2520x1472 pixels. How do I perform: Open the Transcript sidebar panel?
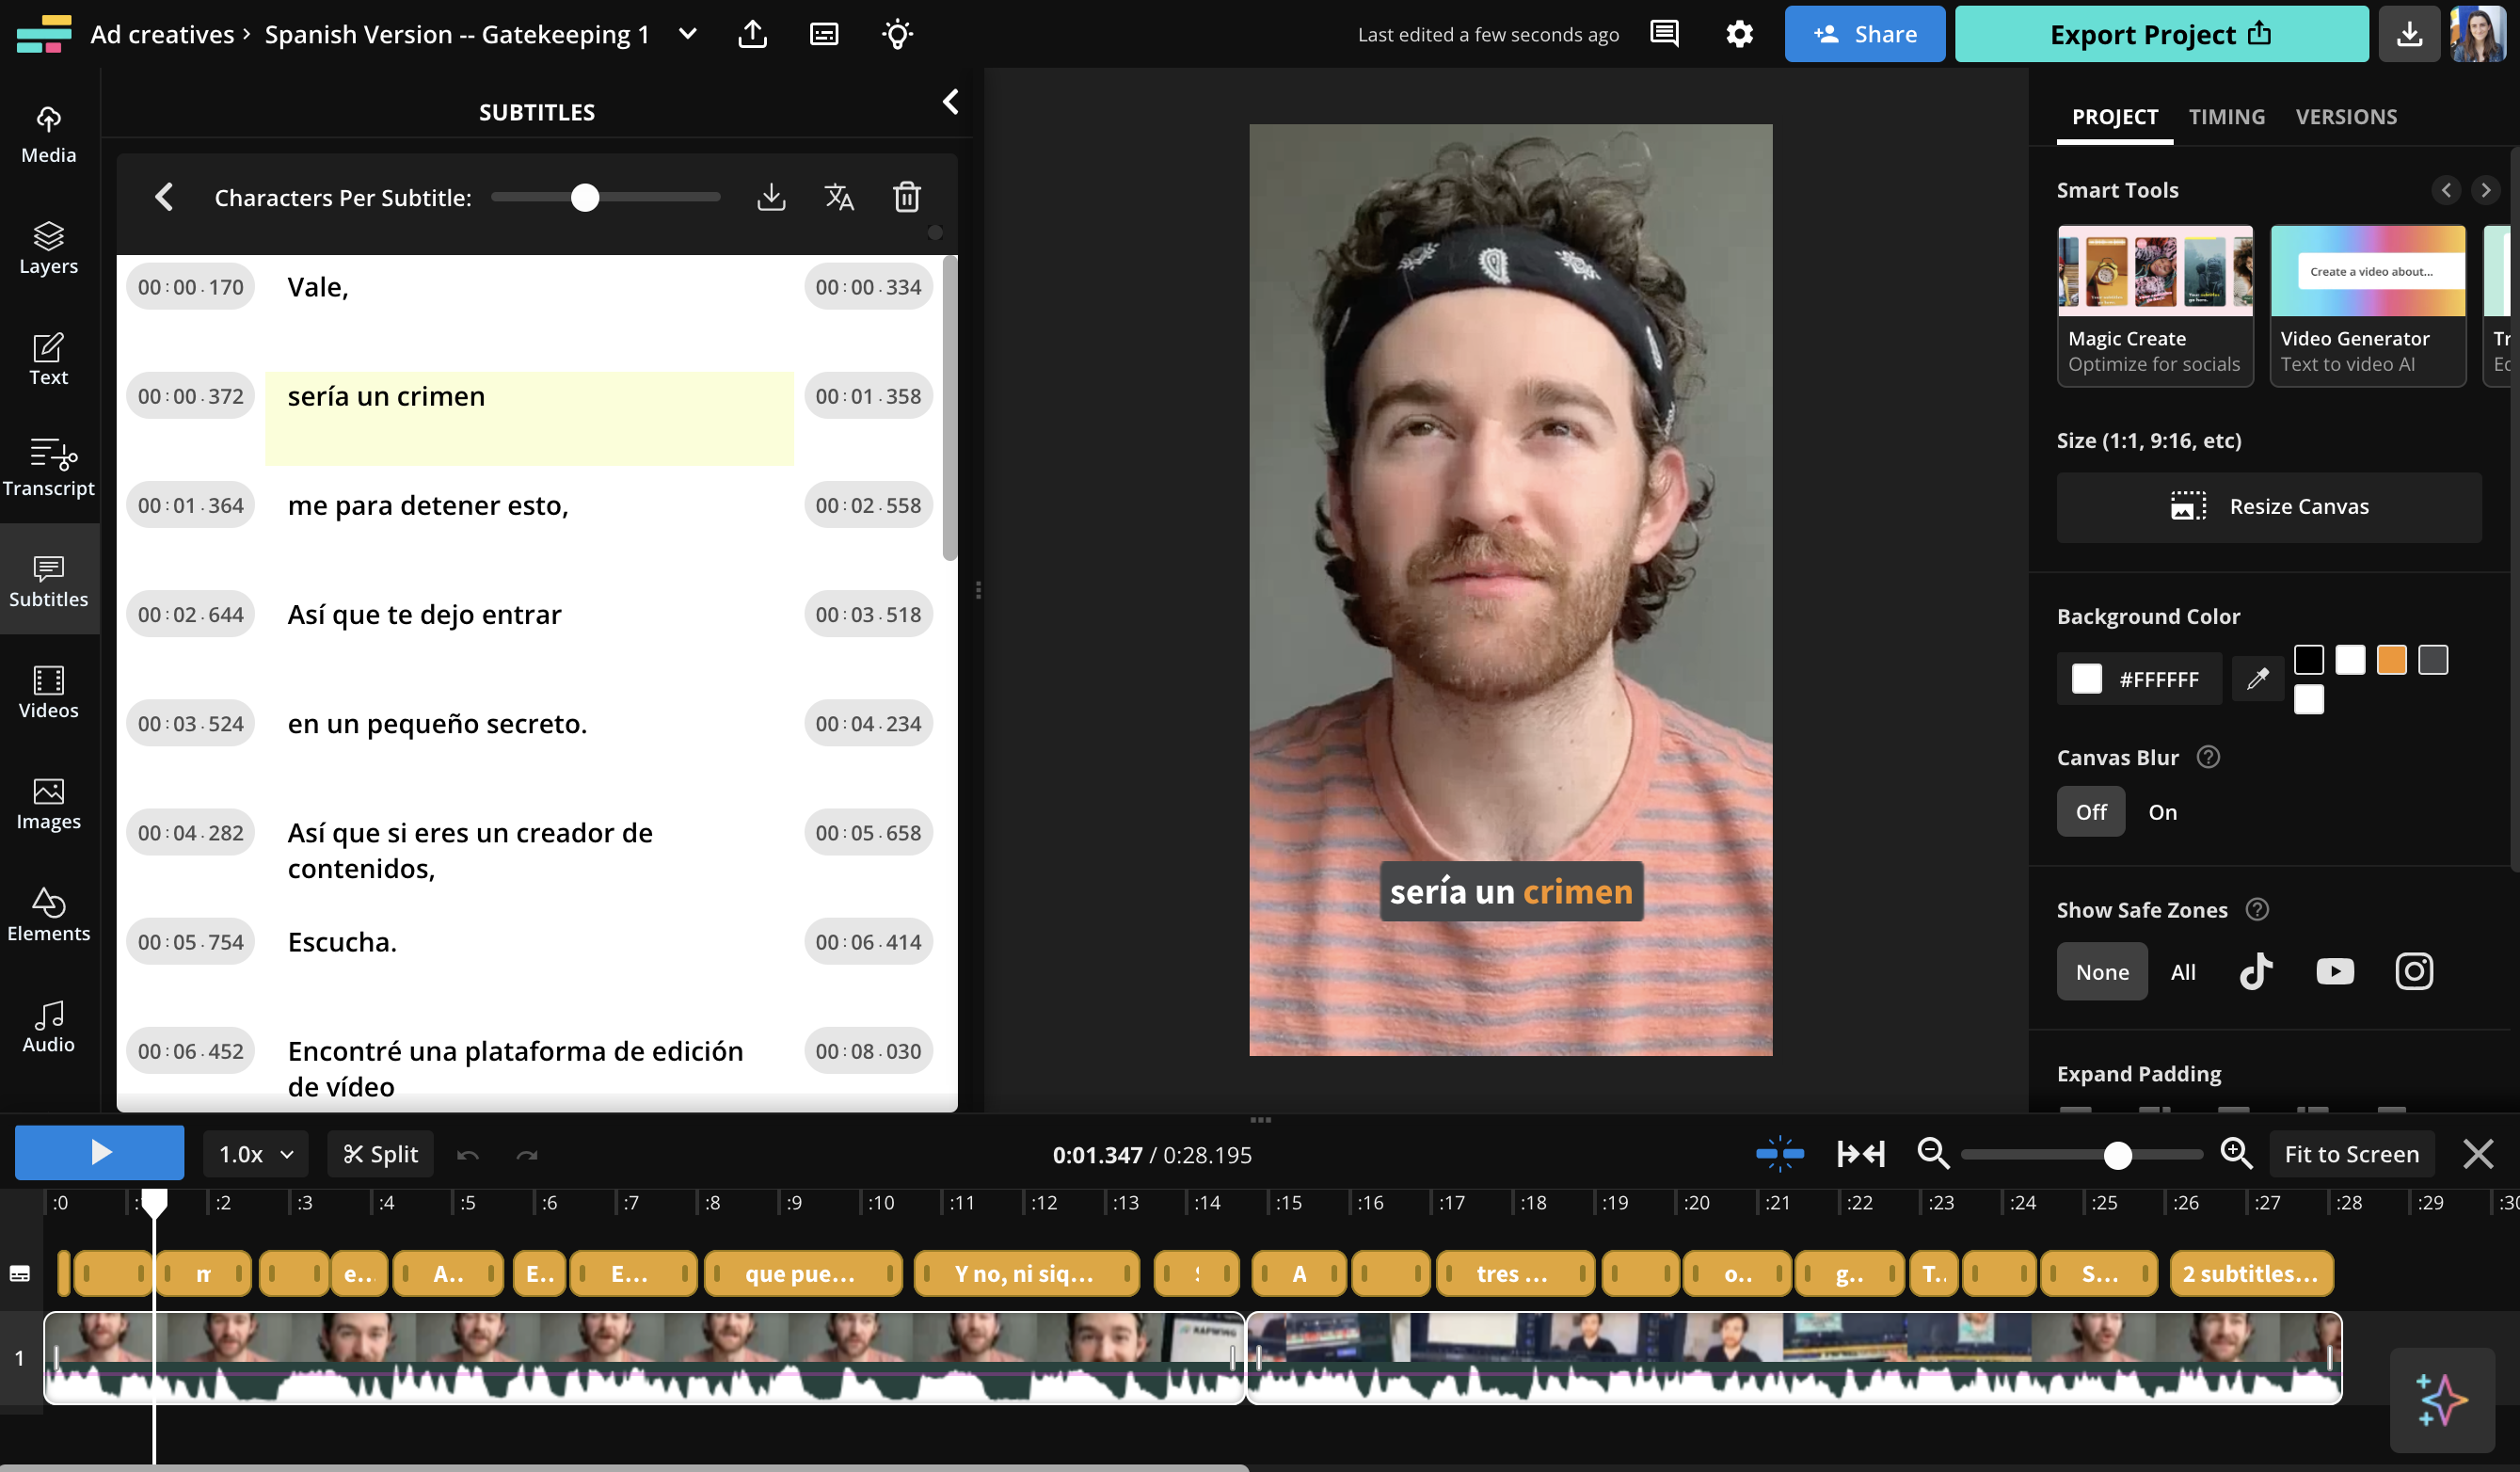click(48, 467)
